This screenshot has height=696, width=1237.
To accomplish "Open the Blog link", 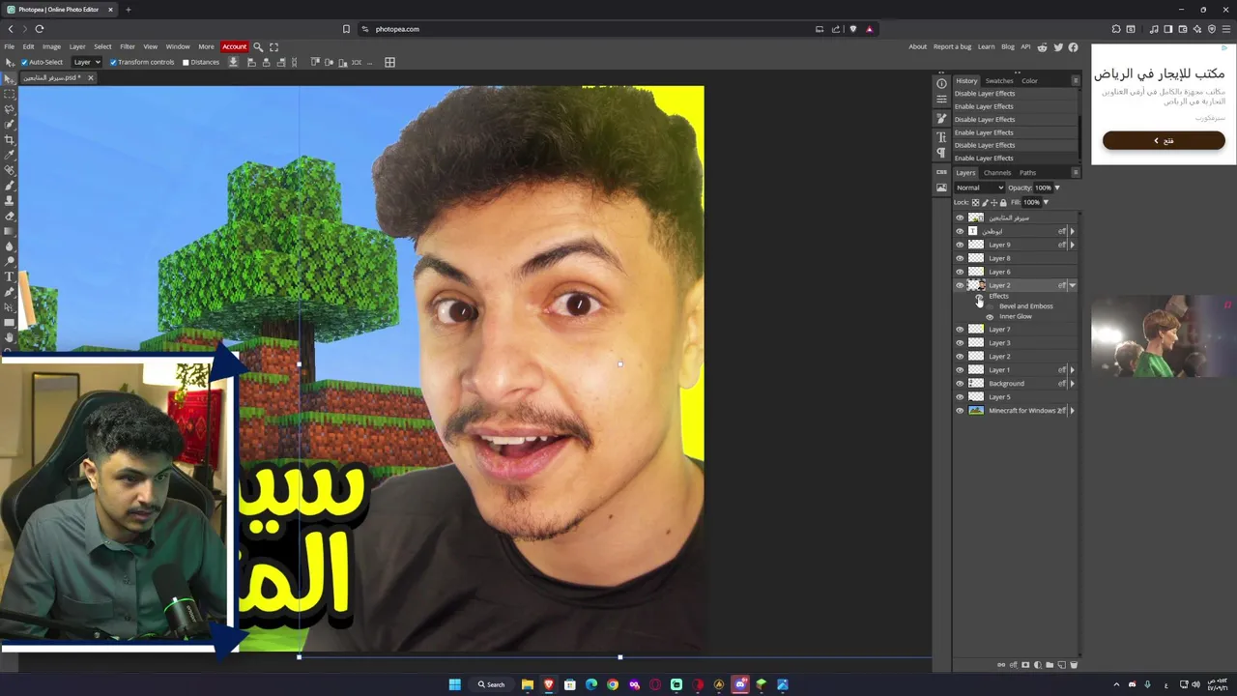I will (x=1008, y=46).
